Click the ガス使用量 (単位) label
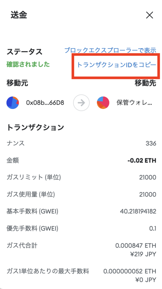162x289 pixels. point(31,194)
